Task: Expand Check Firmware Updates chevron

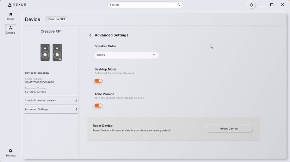Action: click(76, 101)
